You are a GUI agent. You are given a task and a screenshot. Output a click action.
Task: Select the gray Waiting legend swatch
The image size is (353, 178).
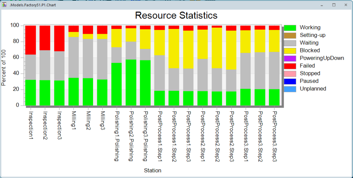[290, 43]
